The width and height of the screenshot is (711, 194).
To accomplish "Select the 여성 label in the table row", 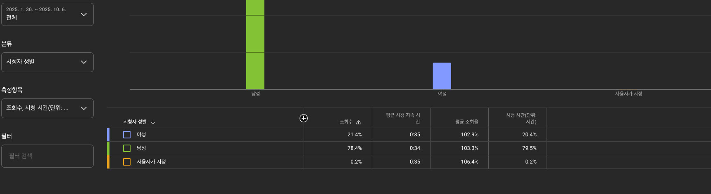I will click(x=141, y=135).
